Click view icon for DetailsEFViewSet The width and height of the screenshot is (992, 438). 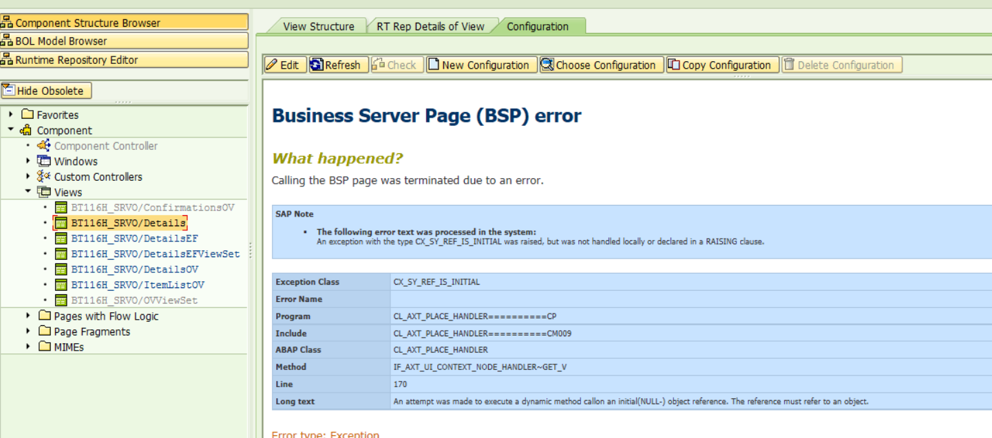(x=61, y=254)
